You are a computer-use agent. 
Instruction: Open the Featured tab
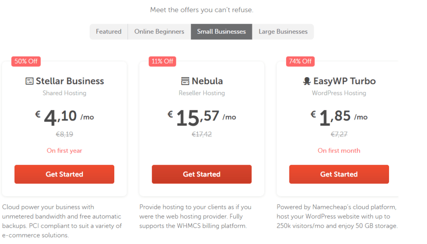point(109,32)
